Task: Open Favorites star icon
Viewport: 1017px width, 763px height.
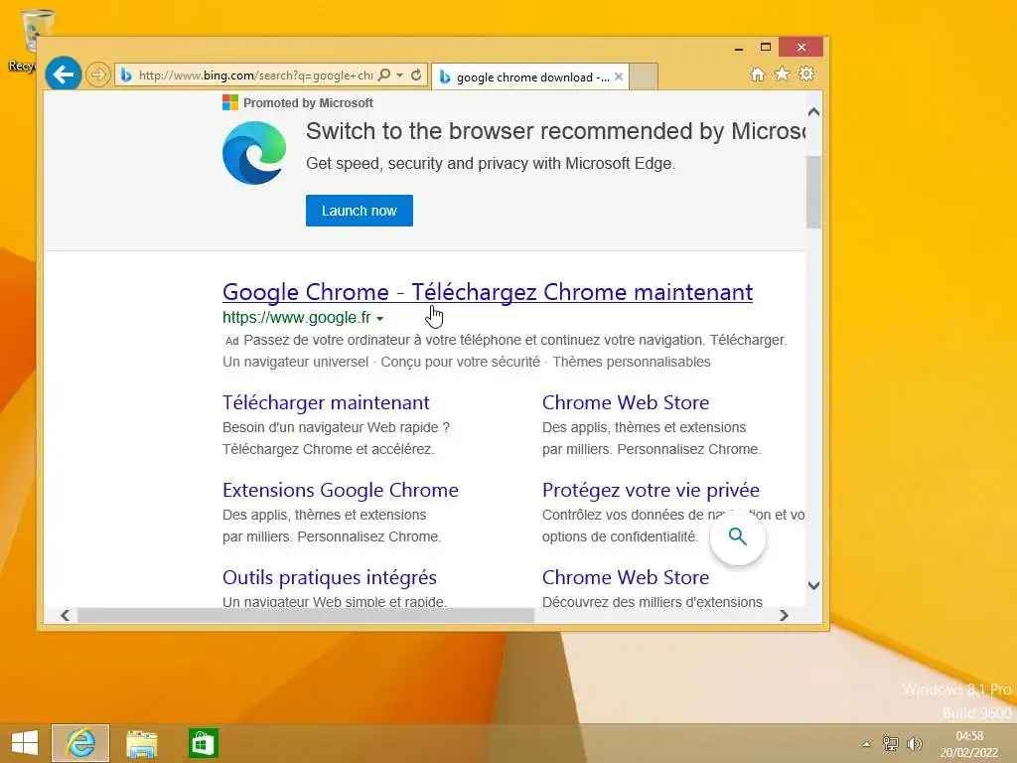Action: [x=783, y=74]
